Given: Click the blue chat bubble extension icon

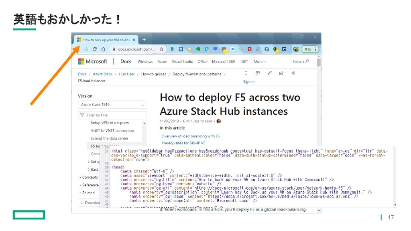Looking at the screenshot, I should [216, 49].
